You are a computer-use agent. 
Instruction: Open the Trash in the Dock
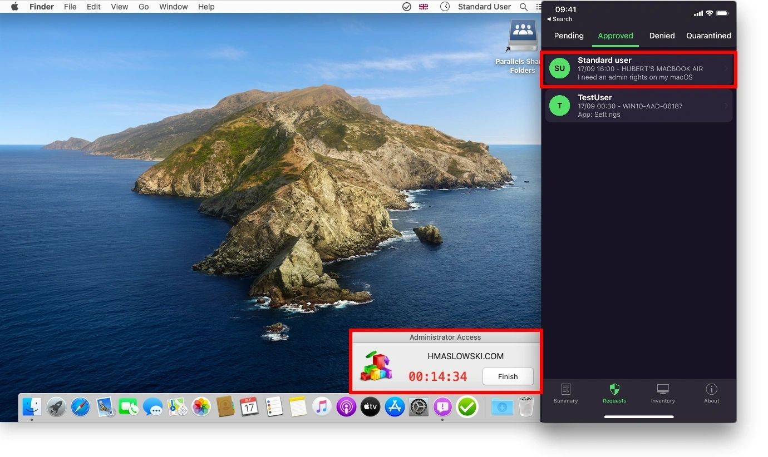pyautogui.click(x=526, y=408)
